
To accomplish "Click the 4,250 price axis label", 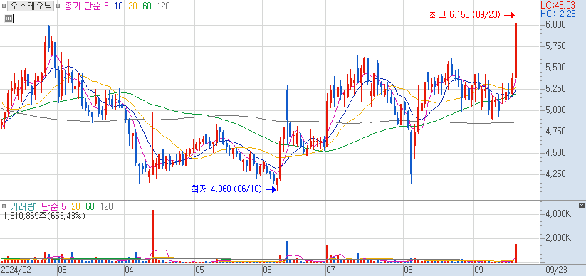I will 555,174.
